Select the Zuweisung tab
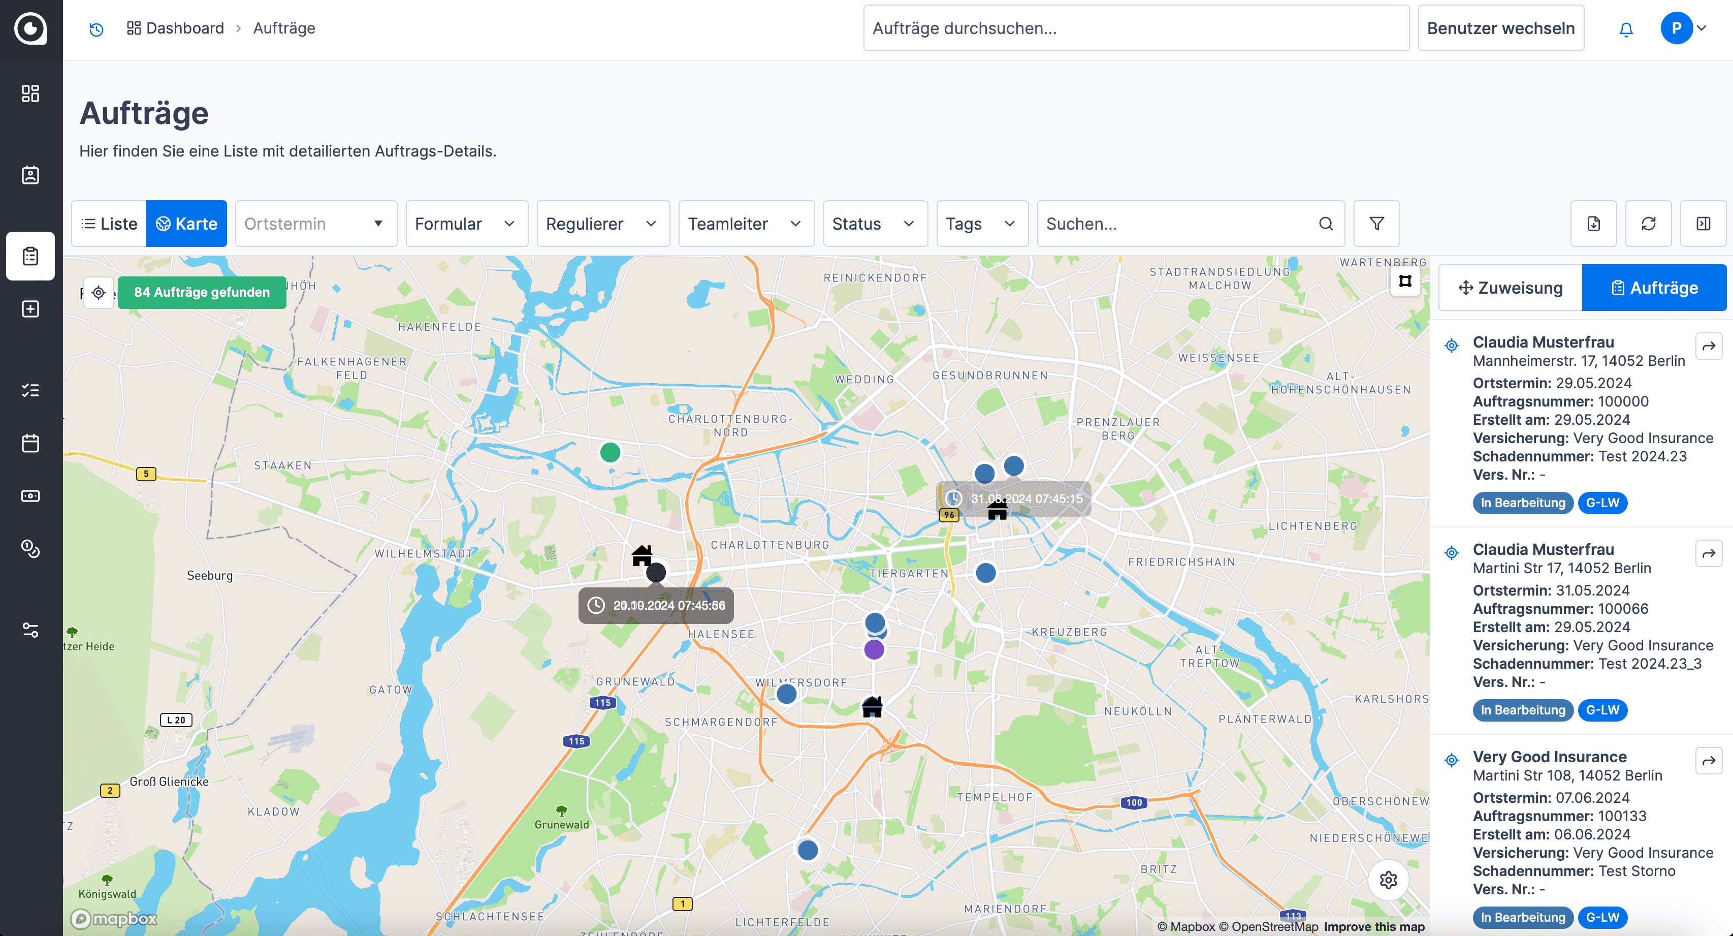 coord(1511,288)
